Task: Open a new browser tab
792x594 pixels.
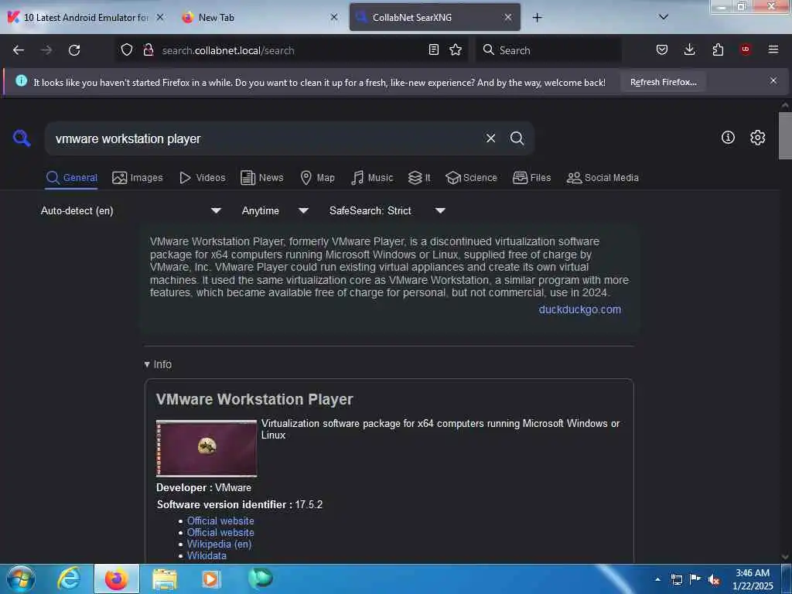Action: pos(537,18)
